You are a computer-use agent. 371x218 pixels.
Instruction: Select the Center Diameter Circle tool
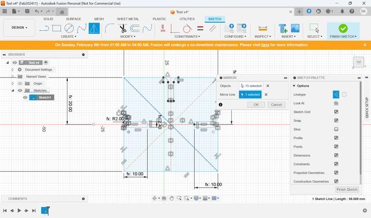[x=69, y=28]
